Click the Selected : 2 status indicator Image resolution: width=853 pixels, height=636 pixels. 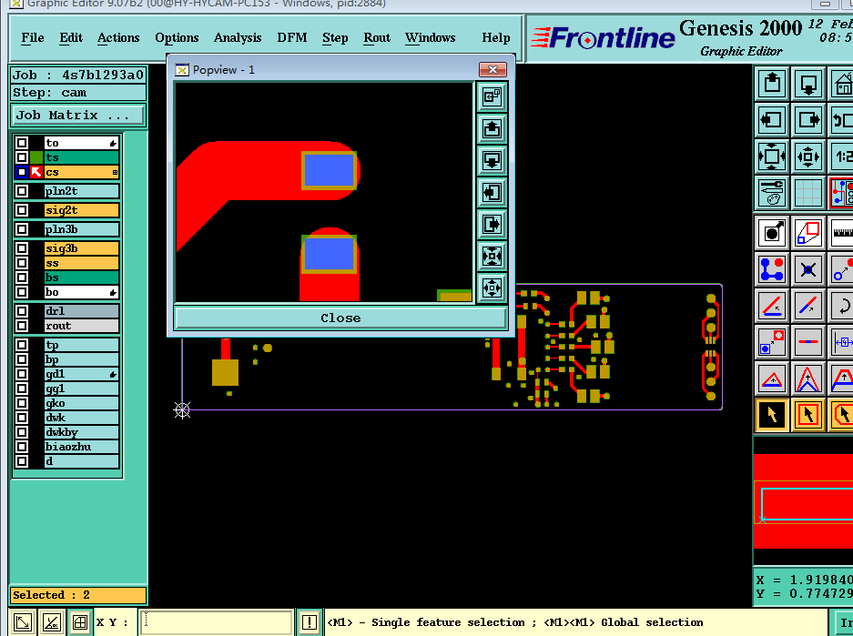tap(77, 595)
